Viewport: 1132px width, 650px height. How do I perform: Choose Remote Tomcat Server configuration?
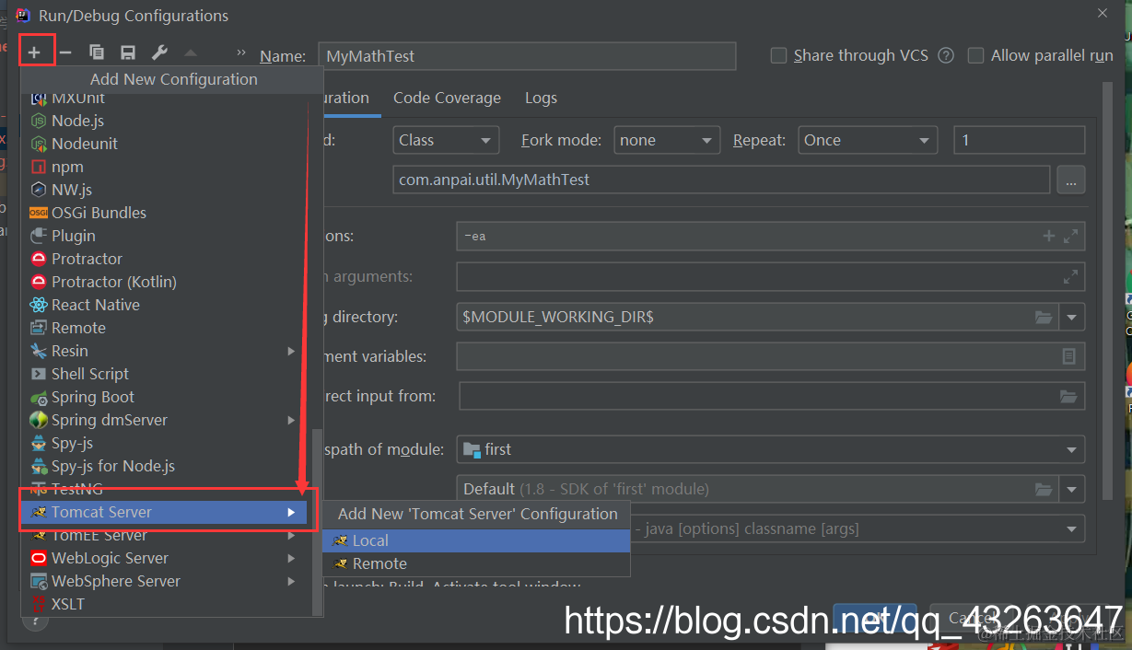pos(476,563)
